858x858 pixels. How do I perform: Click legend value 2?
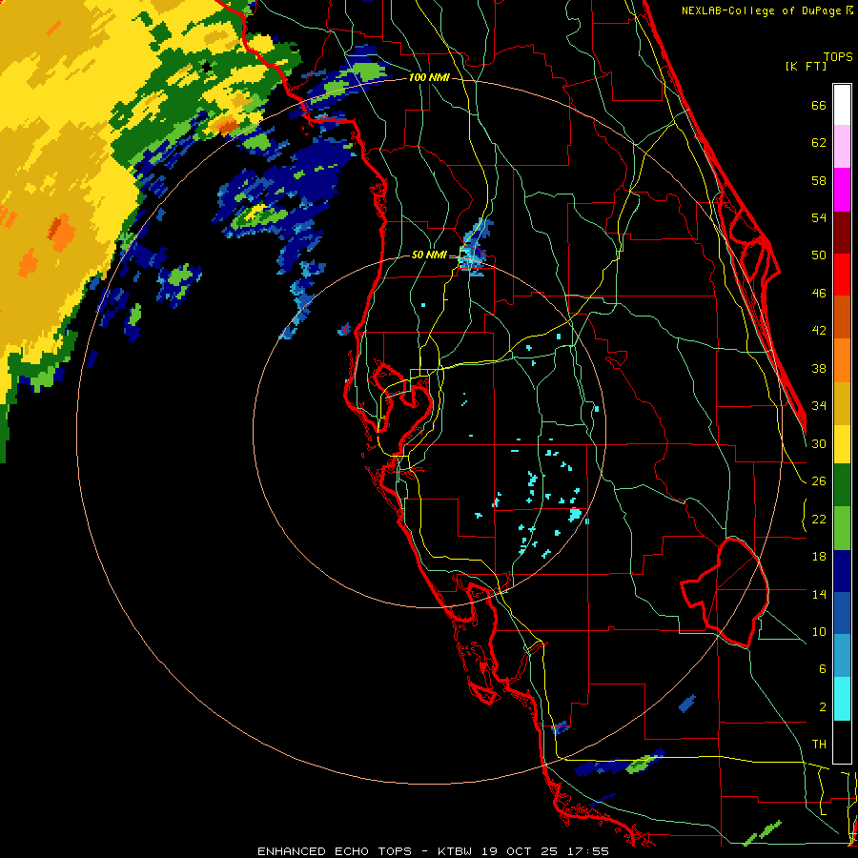tap(823, 707)
